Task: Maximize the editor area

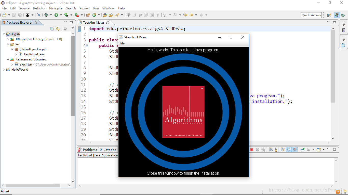Action: tap(334, 22)
